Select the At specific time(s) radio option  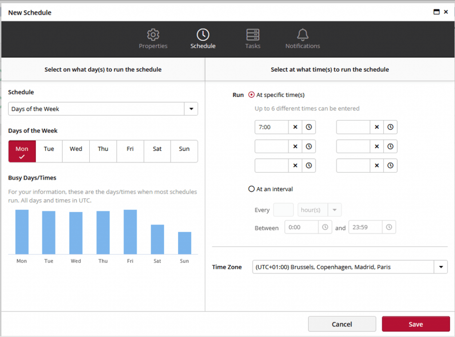(x=251, y=95)
